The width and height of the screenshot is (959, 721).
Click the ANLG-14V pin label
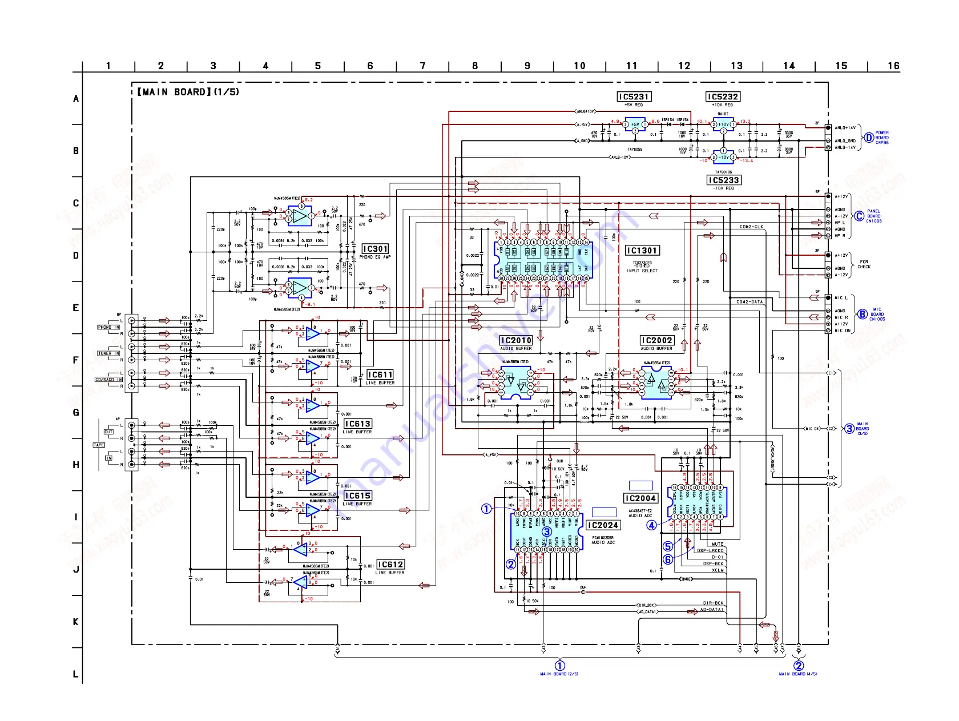(845, 147)
